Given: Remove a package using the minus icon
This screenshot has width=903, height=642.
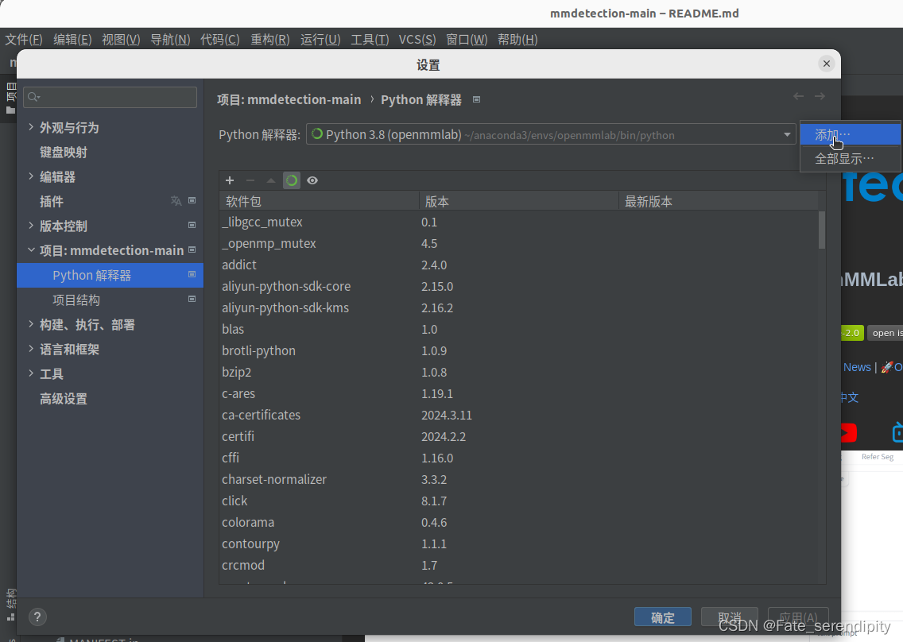Looking at the screenshot, I should pos(250,180).
